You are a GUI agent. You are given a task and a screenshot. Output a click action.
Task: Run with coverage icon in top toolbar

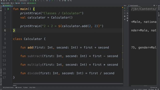[36, 0]
